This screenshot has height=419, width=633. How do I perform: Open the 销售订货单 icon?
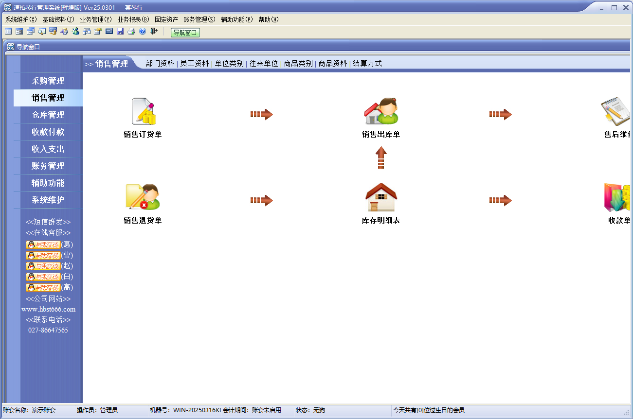coord(143,112)
